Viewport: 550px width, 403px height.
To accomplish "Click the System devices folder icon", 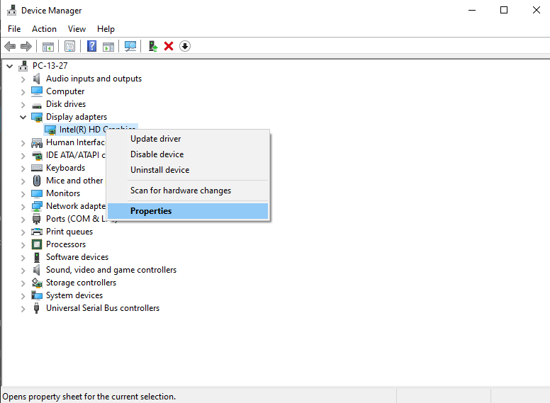I will click(37, 295).
